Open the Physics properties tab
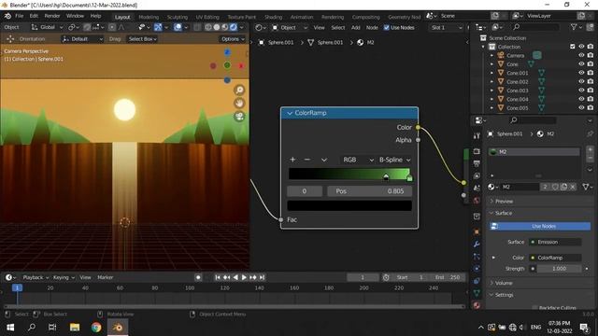Screen dimensions: 598x336 point(477,269)
